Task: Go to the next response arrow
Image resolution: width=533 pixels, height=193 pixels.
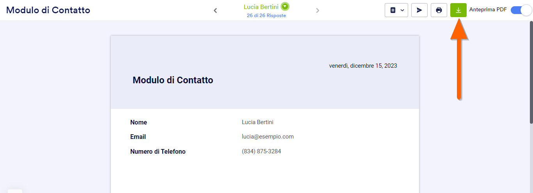Action: (x=318, y=11)
